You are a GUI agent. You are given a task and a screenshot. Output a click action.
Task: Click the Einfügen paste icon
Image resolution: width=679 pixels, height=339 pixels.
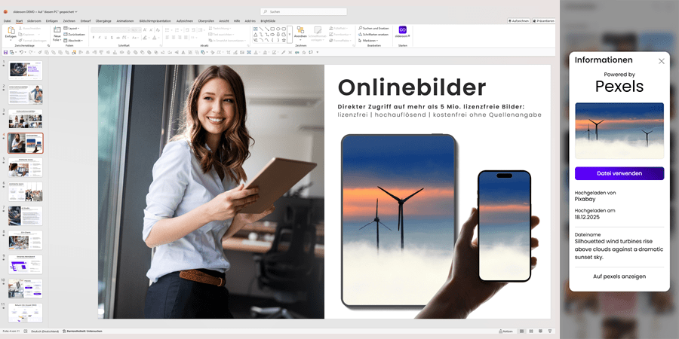click(x=10, y=31)
